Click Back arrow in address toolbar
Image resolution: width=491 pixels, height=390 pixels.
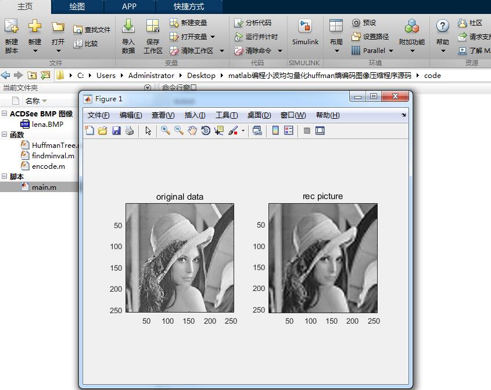6,75
